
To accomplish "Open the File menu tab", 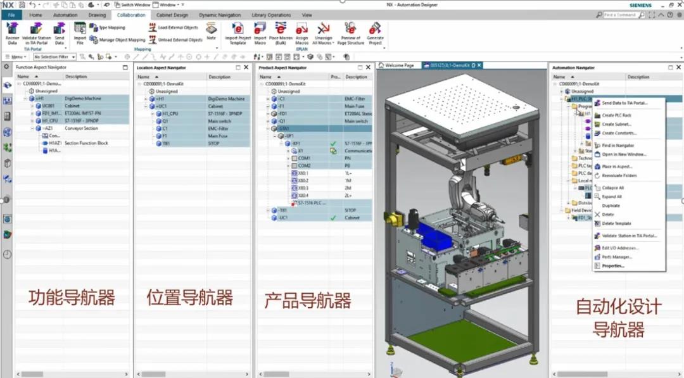I will (x=12, y=15).
